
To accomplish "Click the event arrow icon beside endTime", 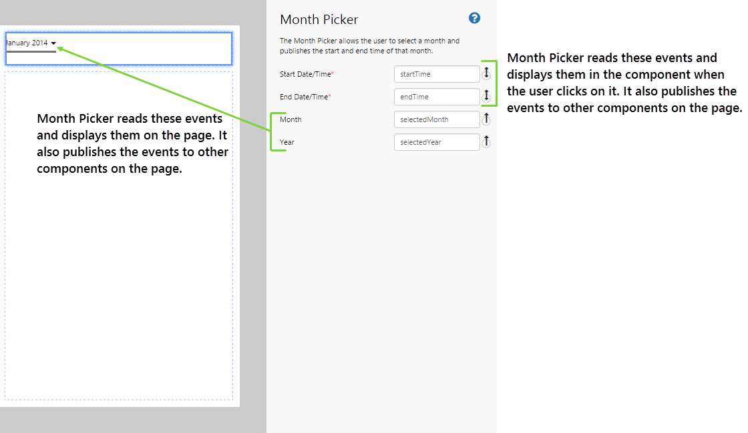I will (x=486, y=96).
